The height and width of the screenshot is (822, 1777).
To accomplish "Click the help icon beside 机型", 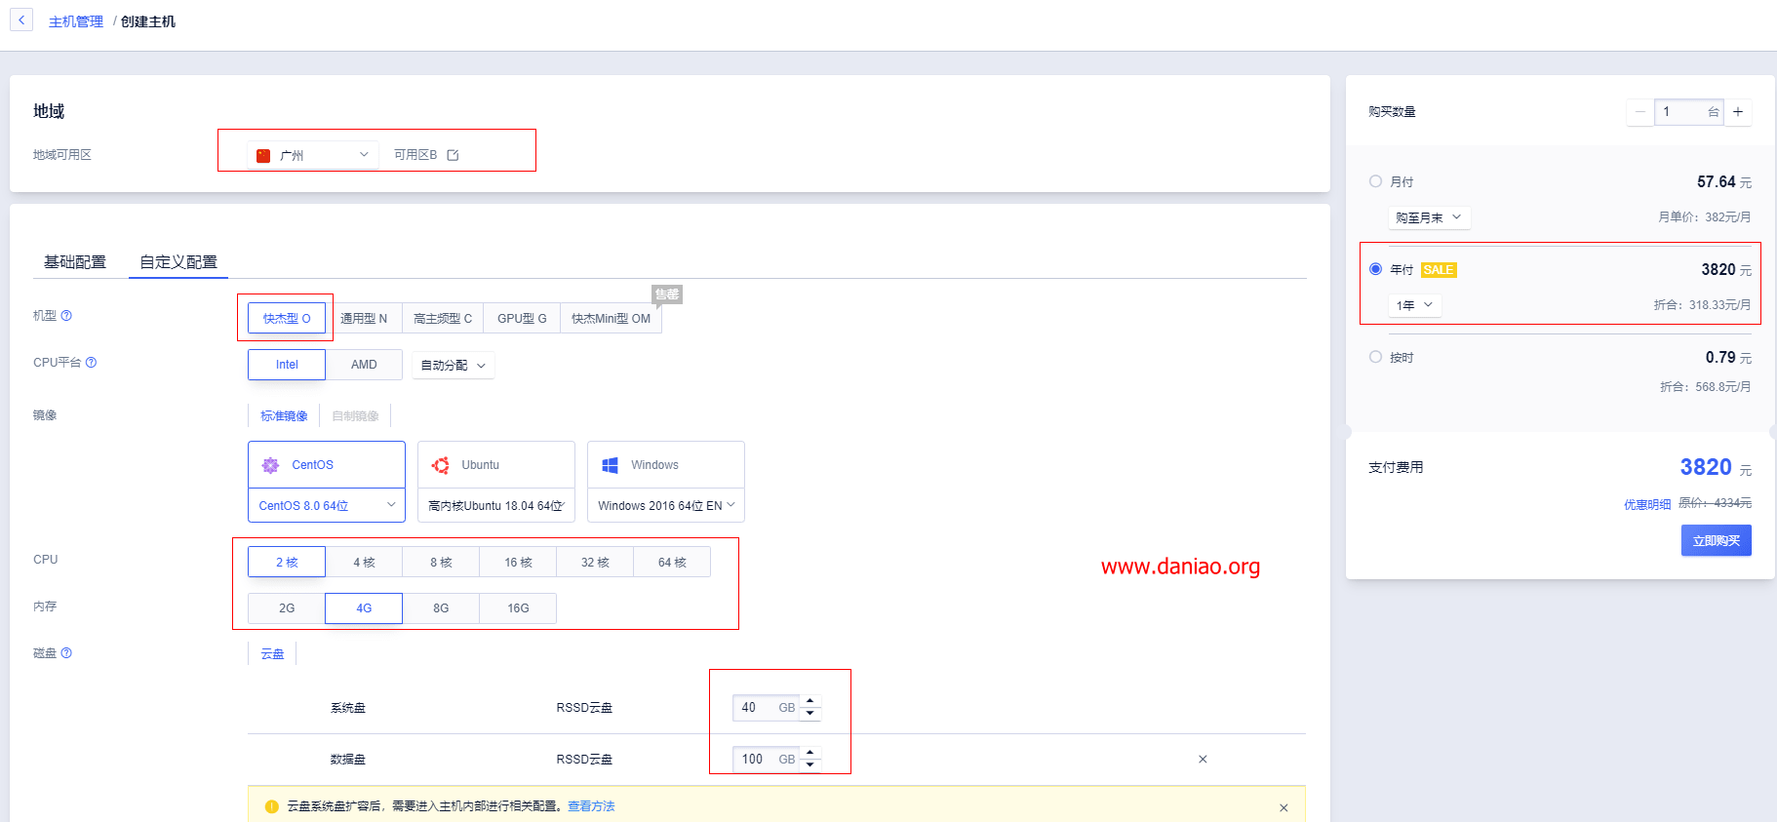I will coord(66,316).
